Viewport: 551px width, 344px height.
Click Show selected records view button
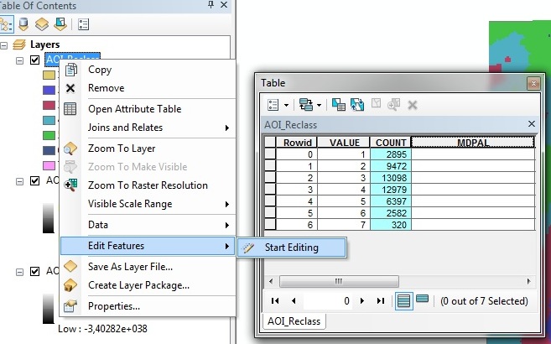422,299
